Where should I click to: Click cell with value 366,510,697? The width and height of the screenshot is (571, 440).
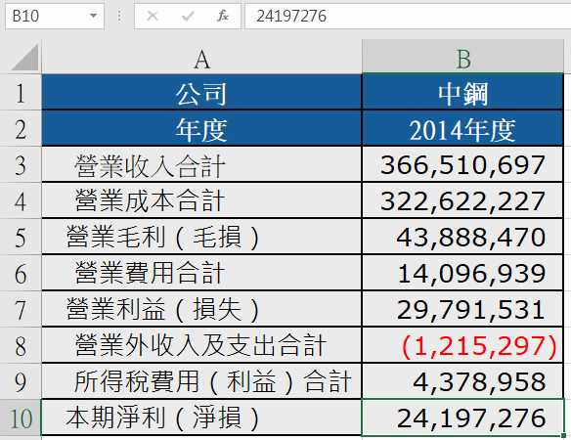tap(462, 164)
